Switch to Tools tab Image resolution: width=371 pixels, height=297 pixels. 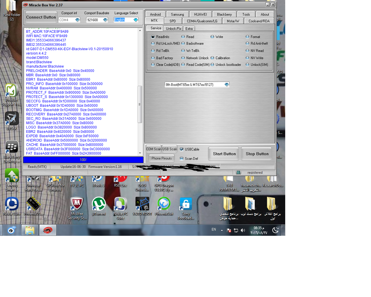pos(246,14)
